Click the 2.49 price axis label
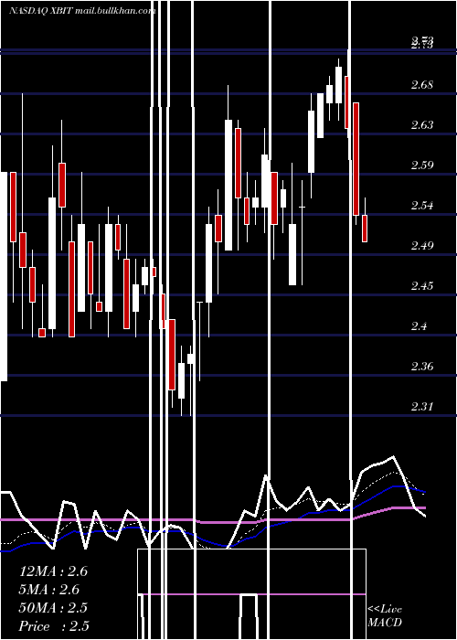This screenshot has width=457, height=640. 422,245
